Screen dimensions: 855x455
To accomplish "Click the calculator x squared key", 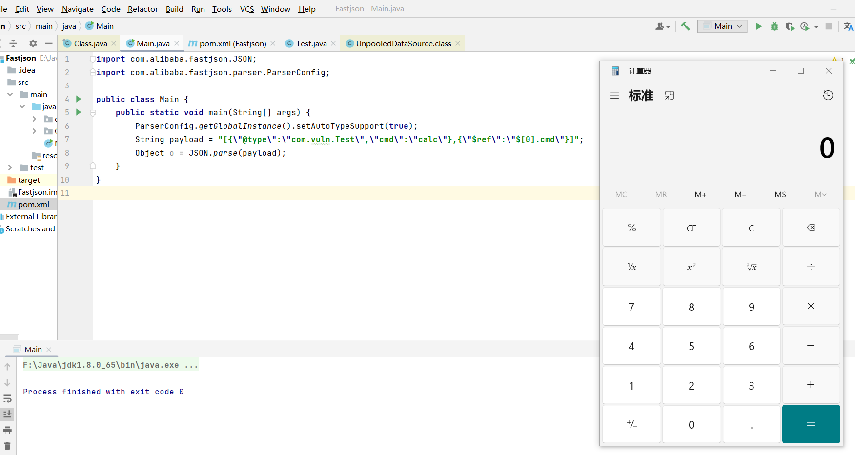I will pyautogui.click(x=692, y=267).
